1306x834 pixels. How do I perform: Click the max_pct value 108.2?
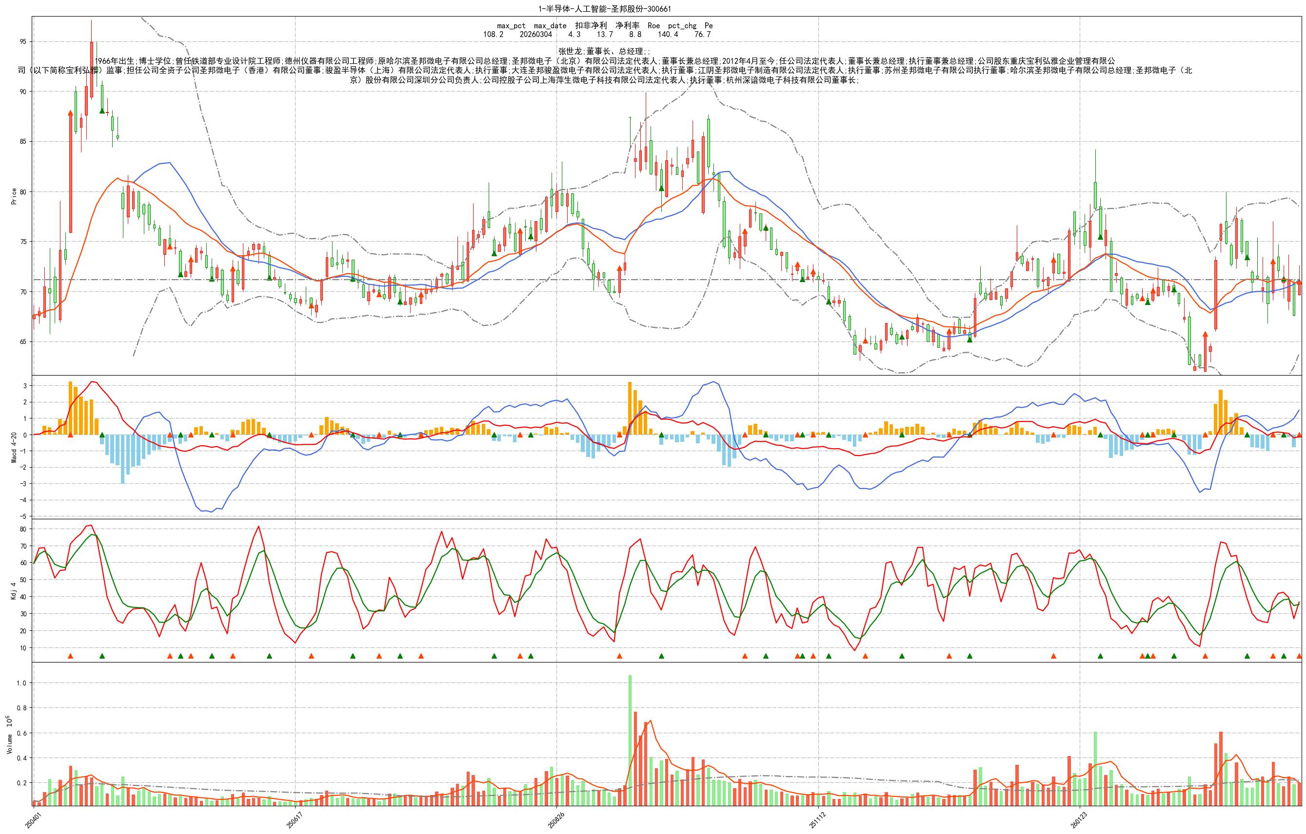click(x=493, y=34)
